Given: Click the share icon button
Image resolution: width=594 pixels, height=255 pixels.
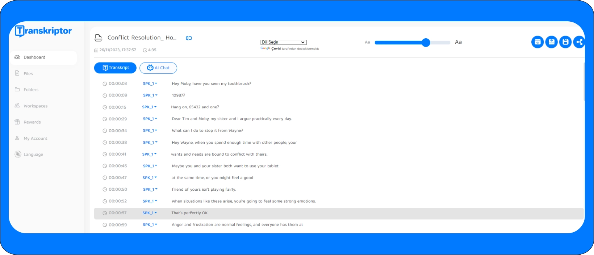Looking at the screenshot, I should [579, 42].
